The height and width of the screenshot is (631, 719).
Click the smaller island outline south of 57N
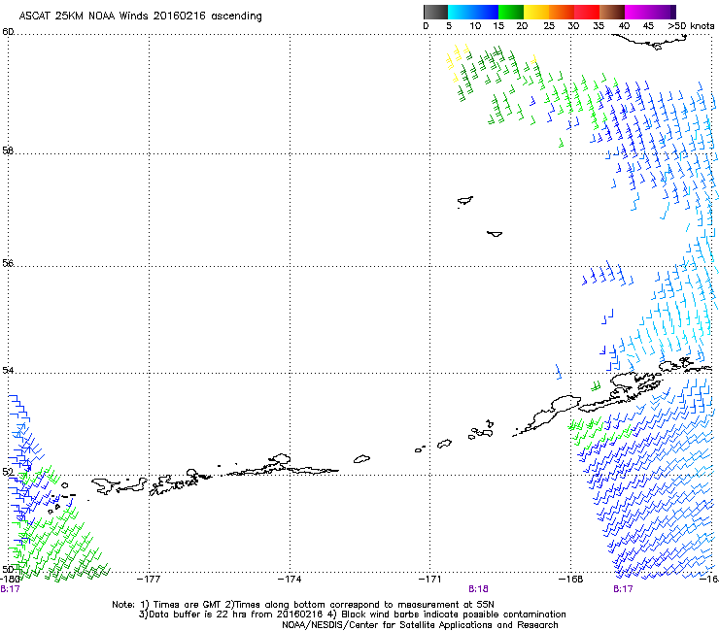tap(495, 234)
